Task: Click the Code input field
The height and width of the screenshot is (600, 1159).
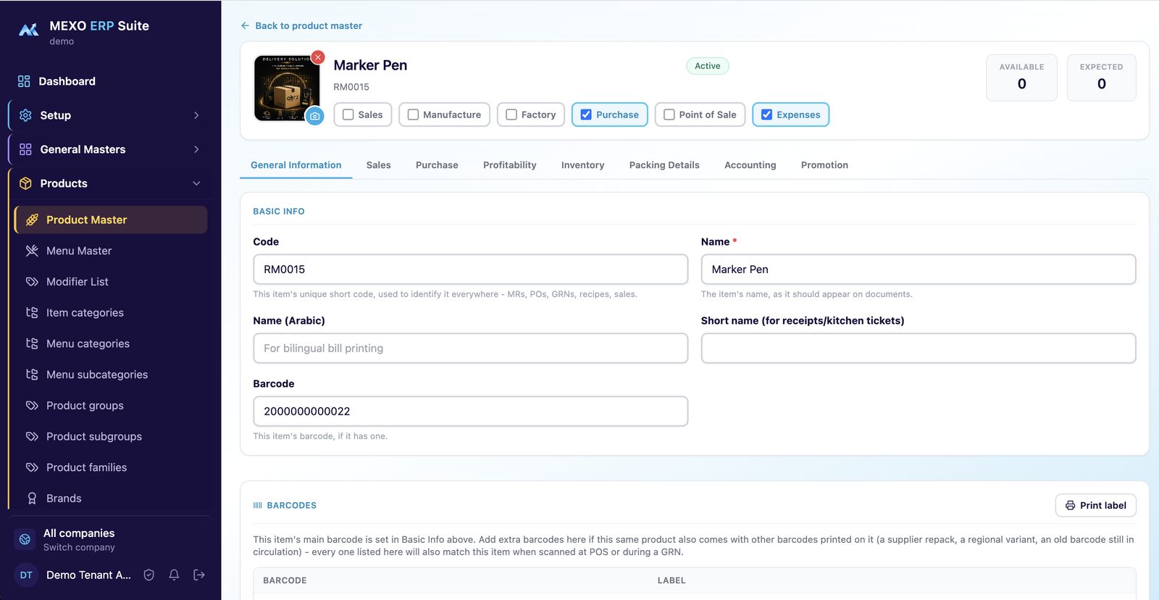Action: point(470,269)
